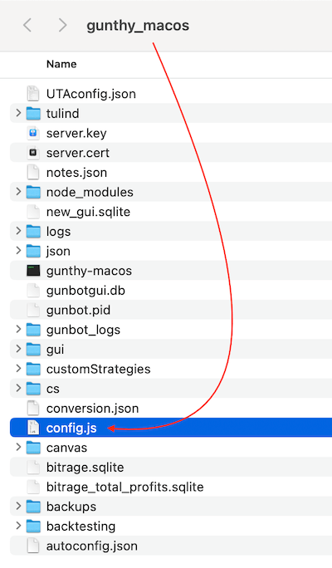Click the gui folder icon
Screen dimensions: 332x568
[33, 350]
